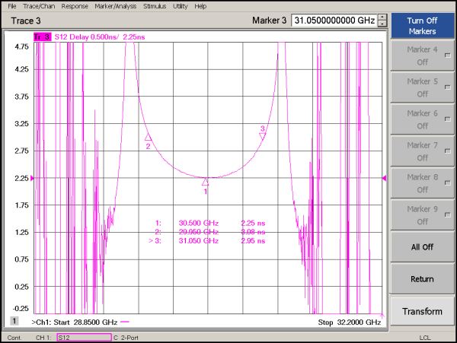
Task: Click the left reference level arrow indicator
Action: pos(32,178)
